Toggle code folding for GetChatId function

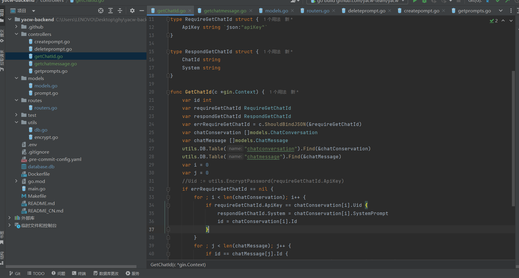168,92
